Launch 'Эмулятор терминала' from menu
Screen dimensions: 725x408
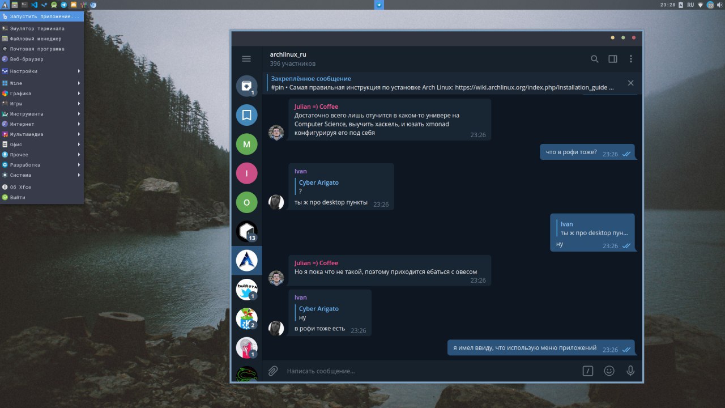(x=42, y=28)
